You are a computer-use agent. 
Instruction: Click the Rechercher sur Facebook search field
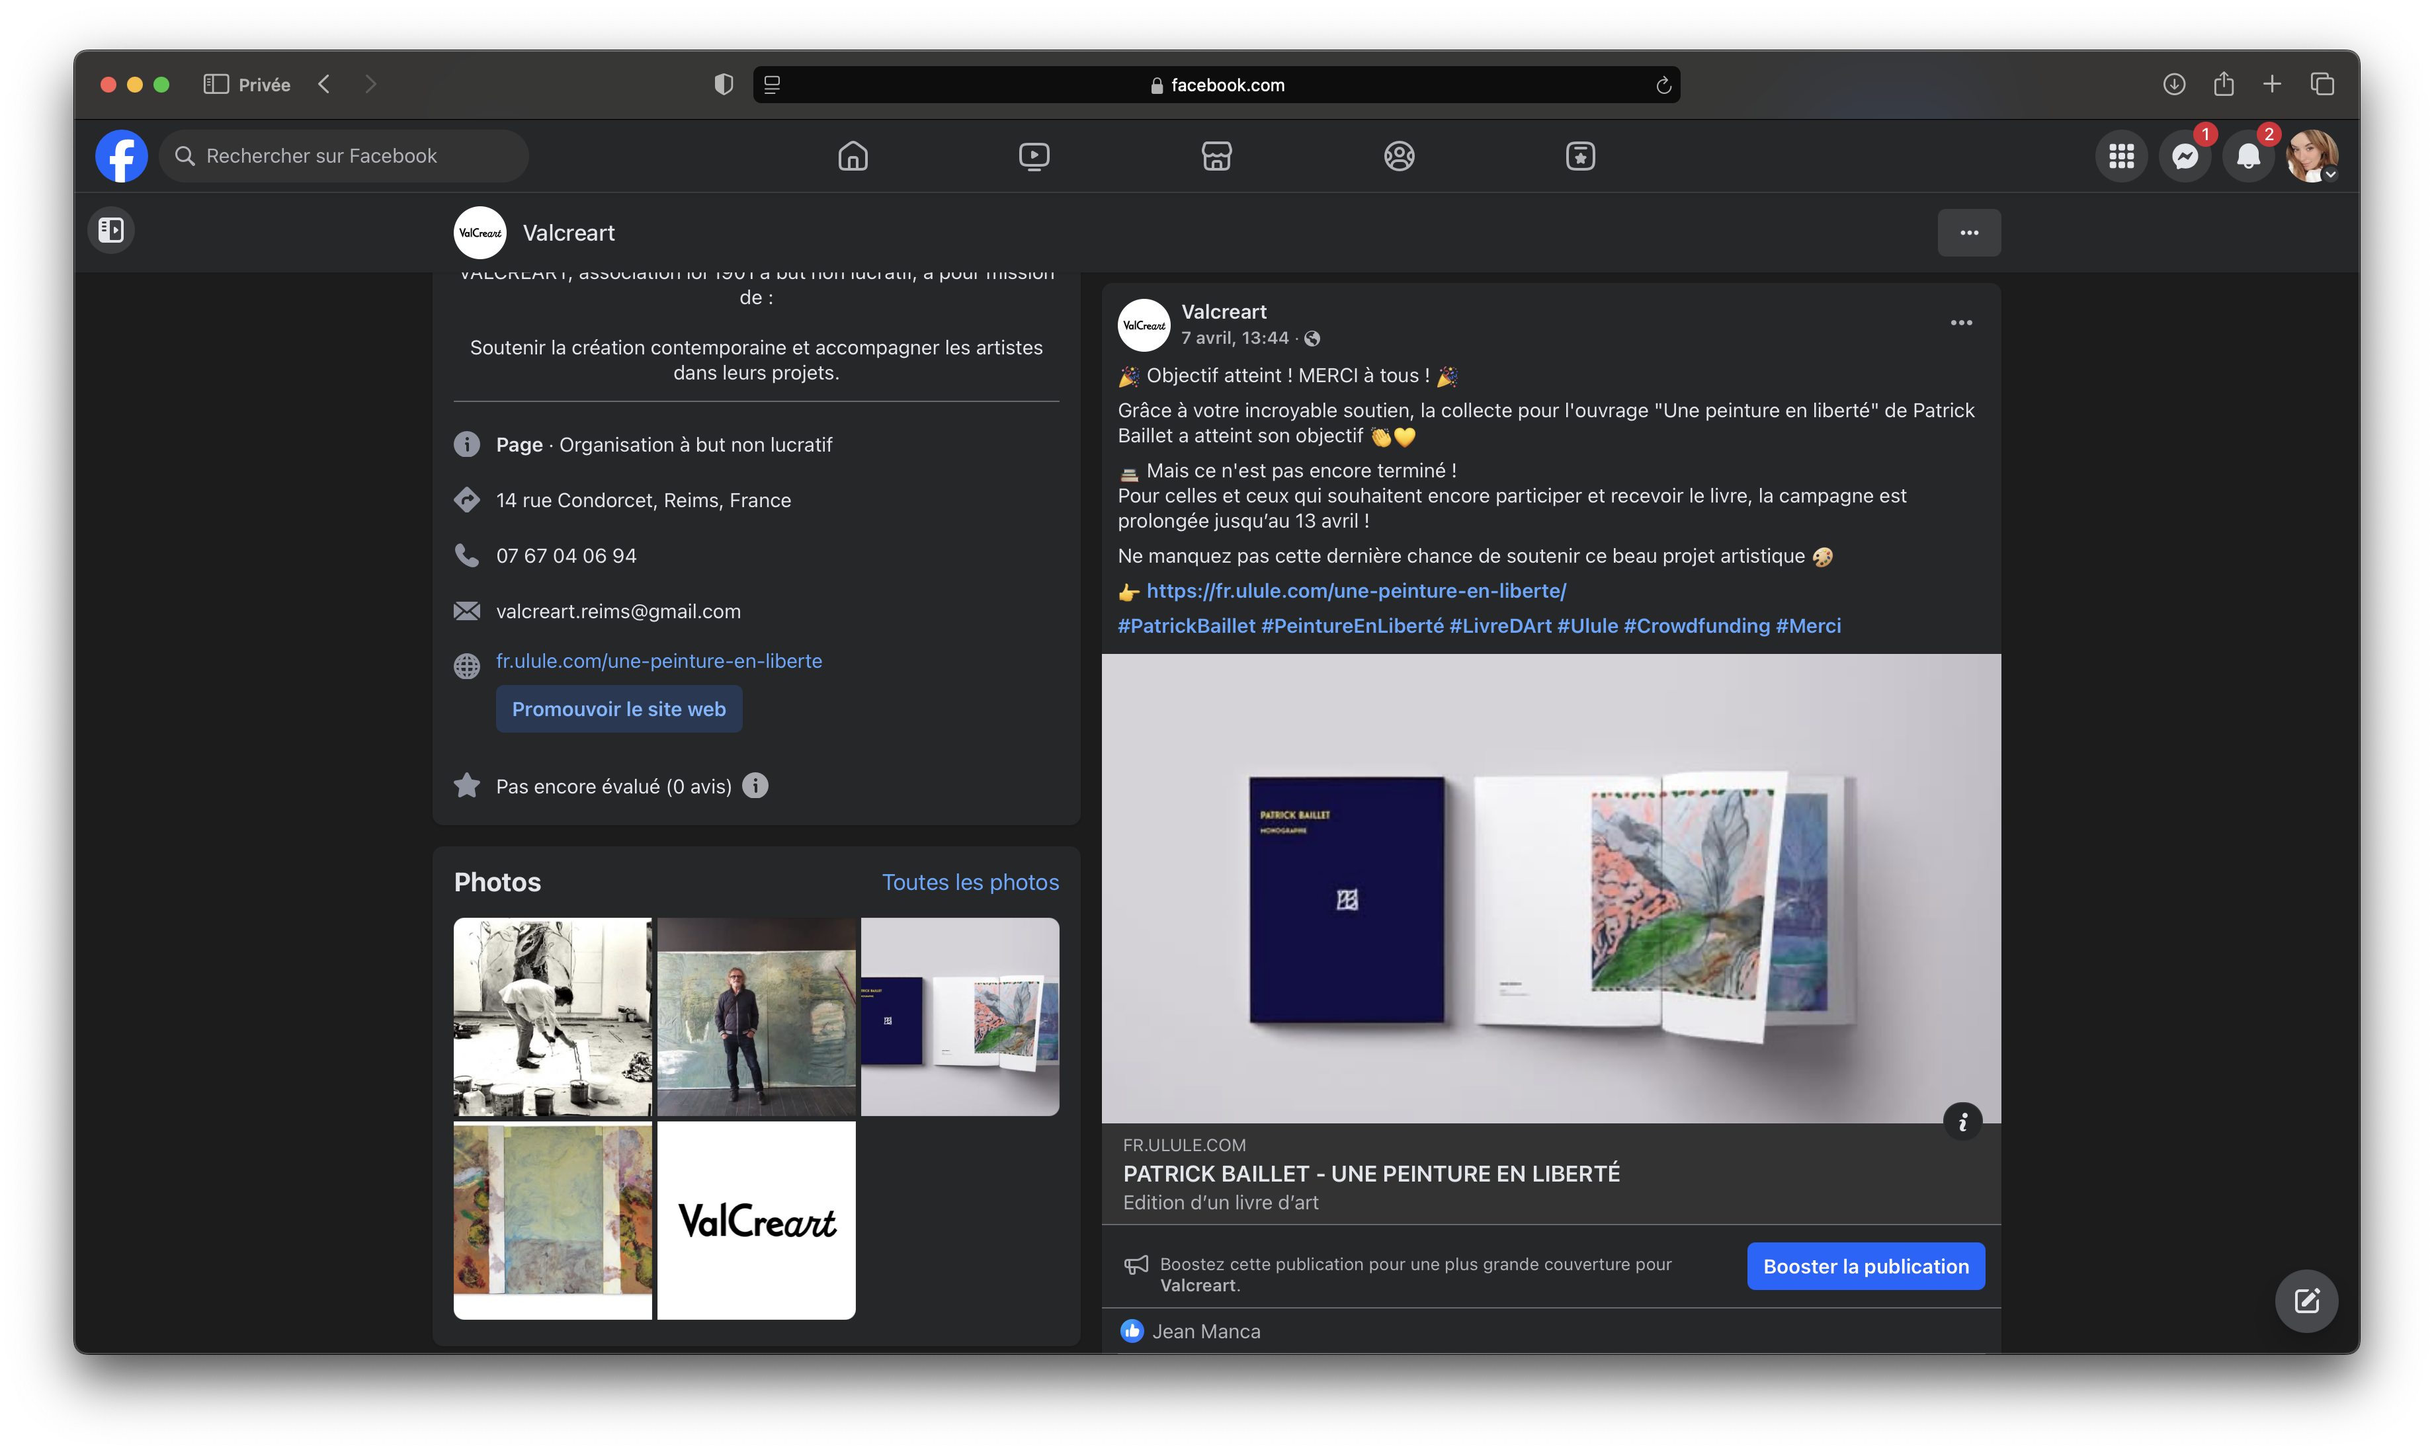coord(343,157)
